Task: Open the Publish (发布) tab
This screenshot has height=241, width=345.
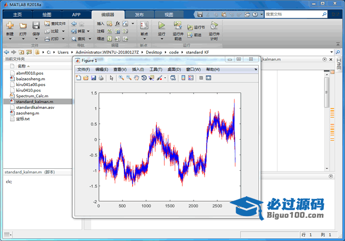Action: (x=139, y=14)
